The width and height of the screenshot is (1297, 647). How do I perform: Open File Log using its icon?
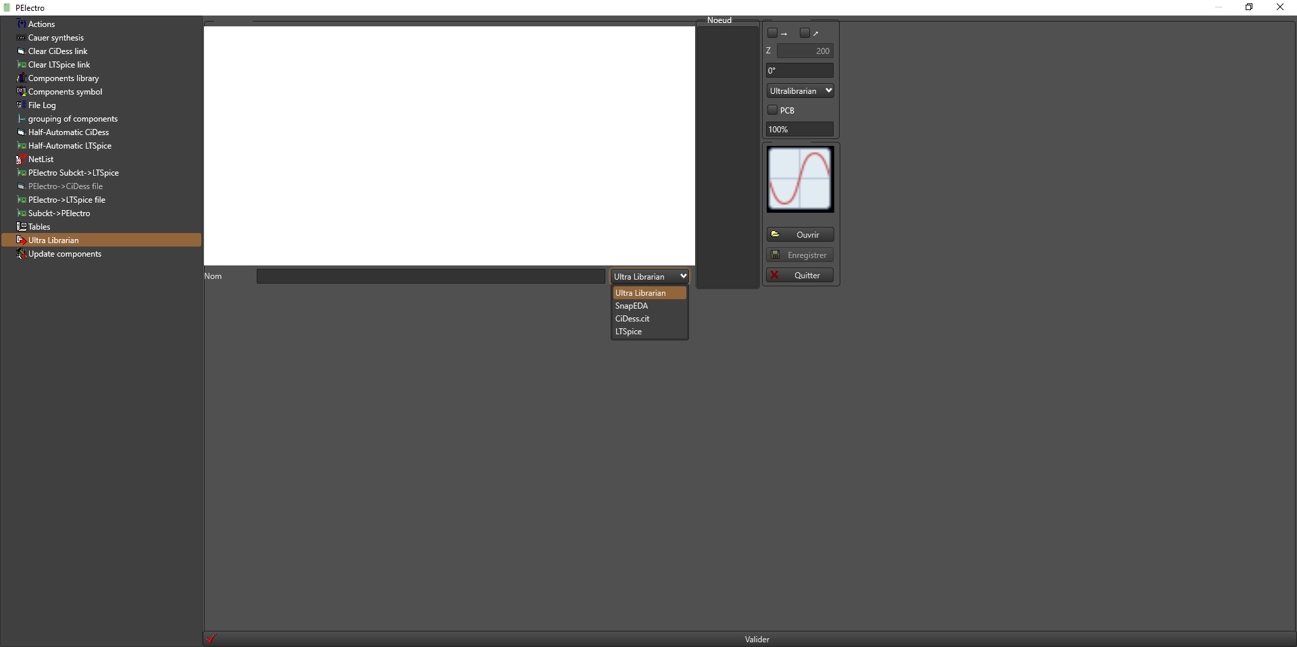21,105
